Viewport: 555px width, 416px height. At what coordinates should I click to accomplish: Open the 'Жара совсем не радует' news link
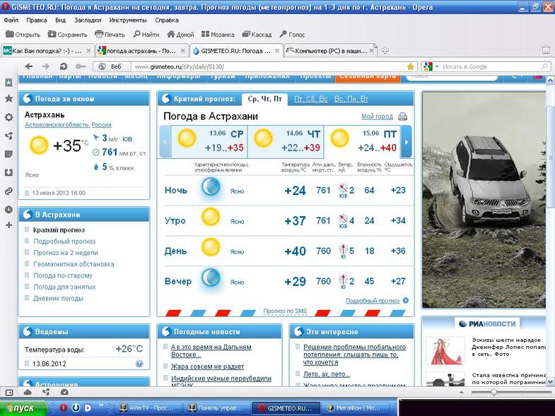(207, 367)
